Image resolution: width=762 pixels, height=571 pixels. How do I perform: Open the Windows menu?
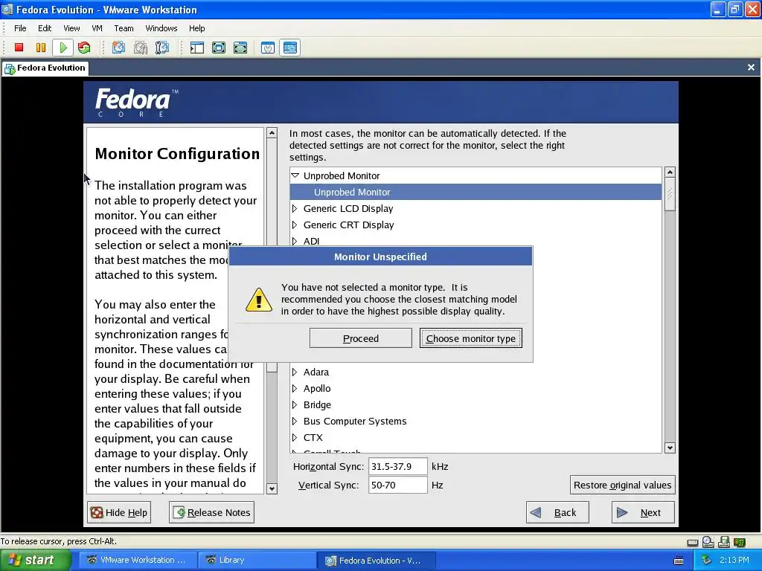(161, 28)
